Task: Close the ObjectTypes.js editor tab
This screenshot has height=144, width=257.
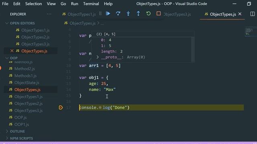Action: tap(240, 14)
